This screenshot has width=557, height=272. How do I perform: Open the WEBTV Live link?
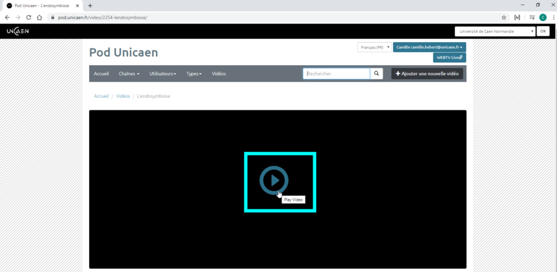tap(449, 58)
